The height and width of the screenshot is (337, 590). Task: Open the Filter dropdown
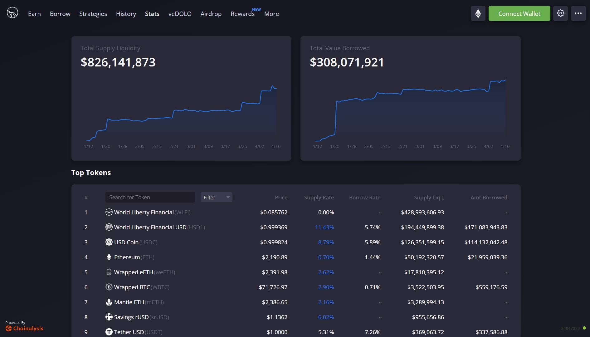click(216, 197)
